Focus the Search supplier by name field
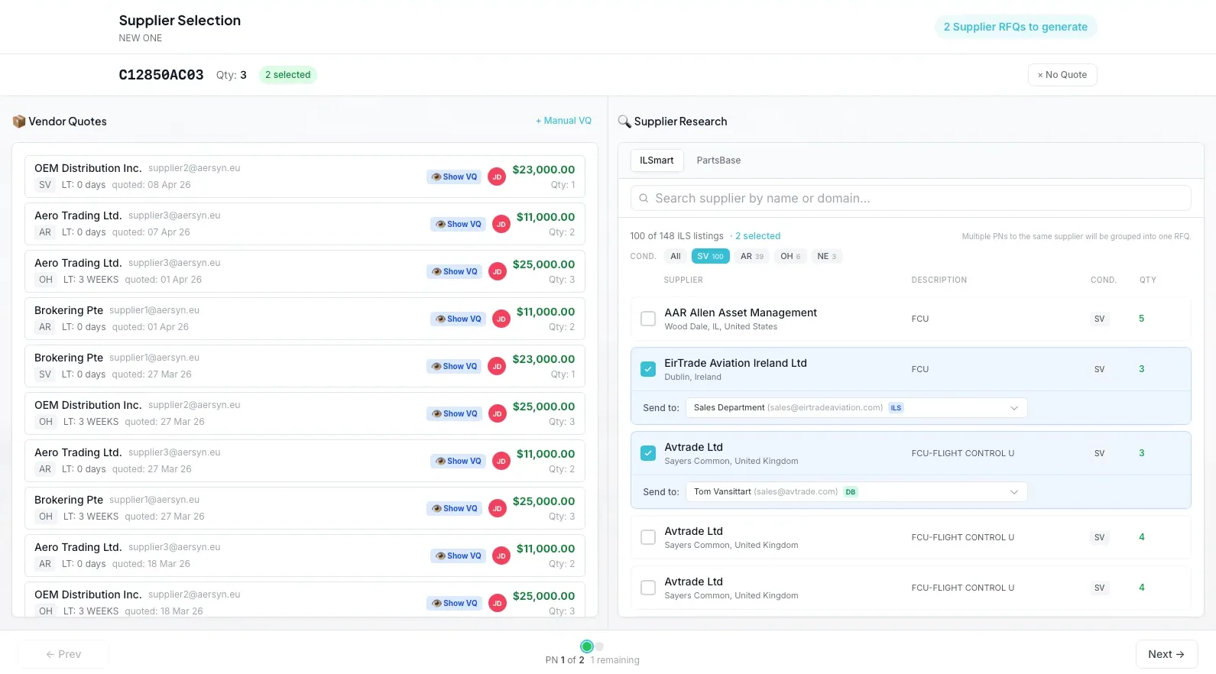 (x=910, y=198)
